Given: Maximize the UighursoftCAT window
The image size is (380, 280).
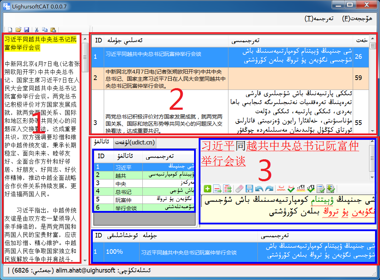Looking at the screenshot, I should pyautogui.click(x=350, y=5).
